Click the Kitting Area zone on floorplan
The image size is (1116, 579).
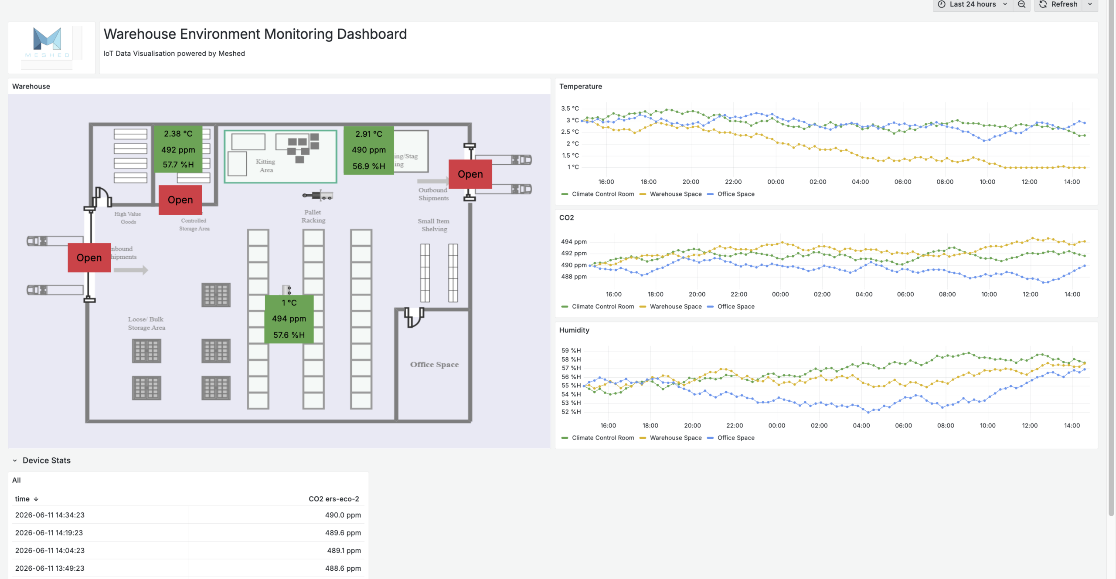pyautogui.click(x=280, y=156)
